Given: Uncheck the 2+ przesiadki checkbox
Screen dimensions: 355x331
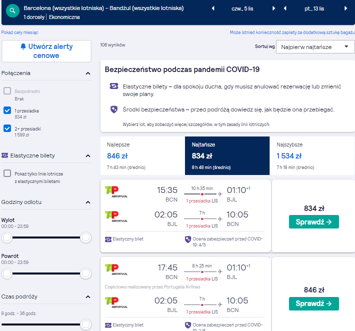Looking at the screenshot, I should click(x=7, y=128).
